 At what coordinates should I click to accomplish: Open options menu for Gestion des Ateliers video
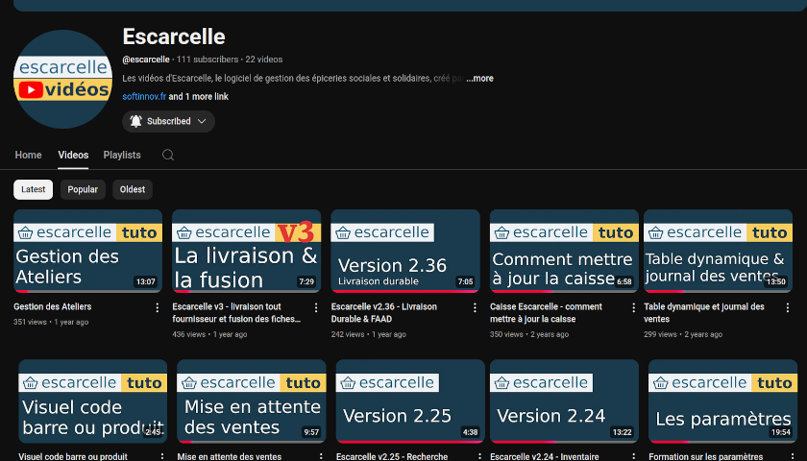point(158,307)
